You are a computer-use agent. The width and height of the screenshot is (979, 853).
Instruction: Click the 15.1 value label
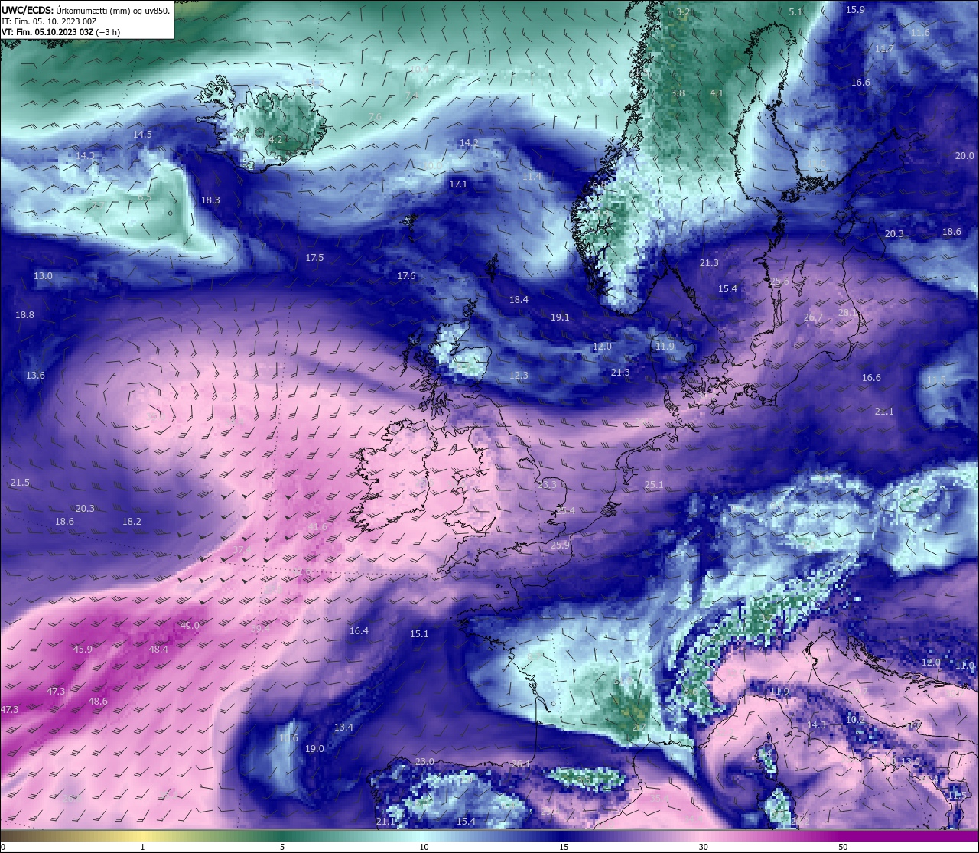coord(419,634)
